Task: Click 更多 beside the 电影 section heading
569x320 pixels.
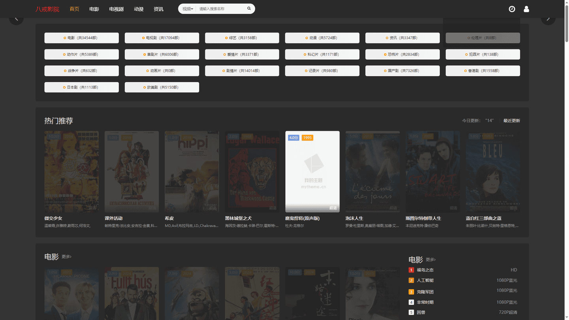Action: tap(66, 257)
